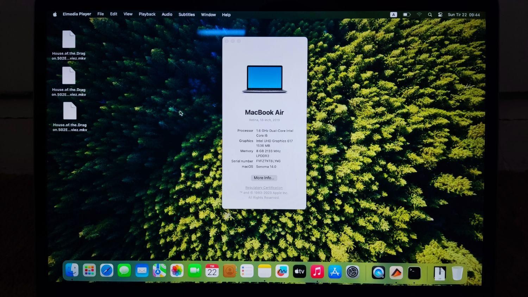Screen dimensions: 528x297
Task: Open the Notes app in the Dock
Action: pyautogui.click(x=265, y=271)
